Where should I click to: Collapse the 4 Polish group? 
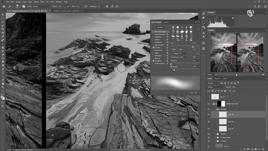(x=216, y=109)
